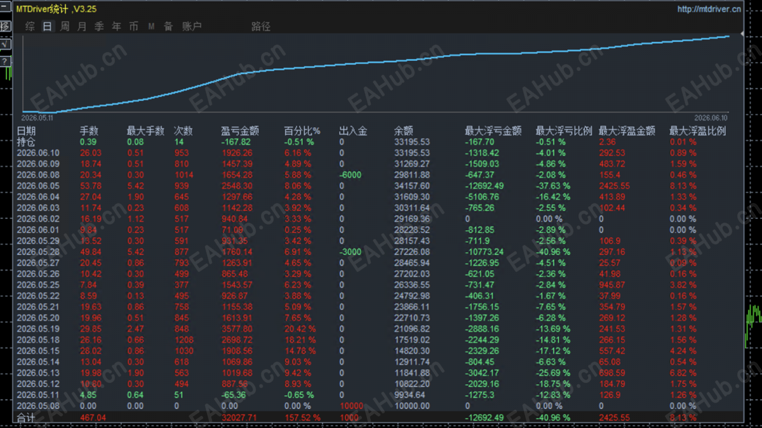
Task: Switch to the 综 summary tab
Action: 30,26
